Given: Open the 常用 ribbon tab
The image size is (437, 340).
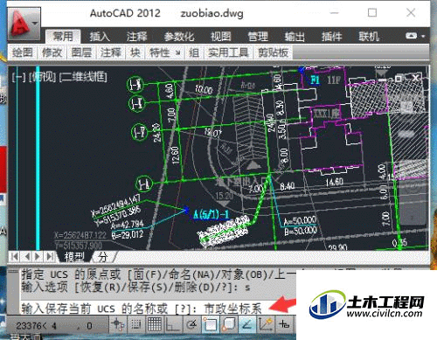Looking at the screenshot, I should coord(63,37).
